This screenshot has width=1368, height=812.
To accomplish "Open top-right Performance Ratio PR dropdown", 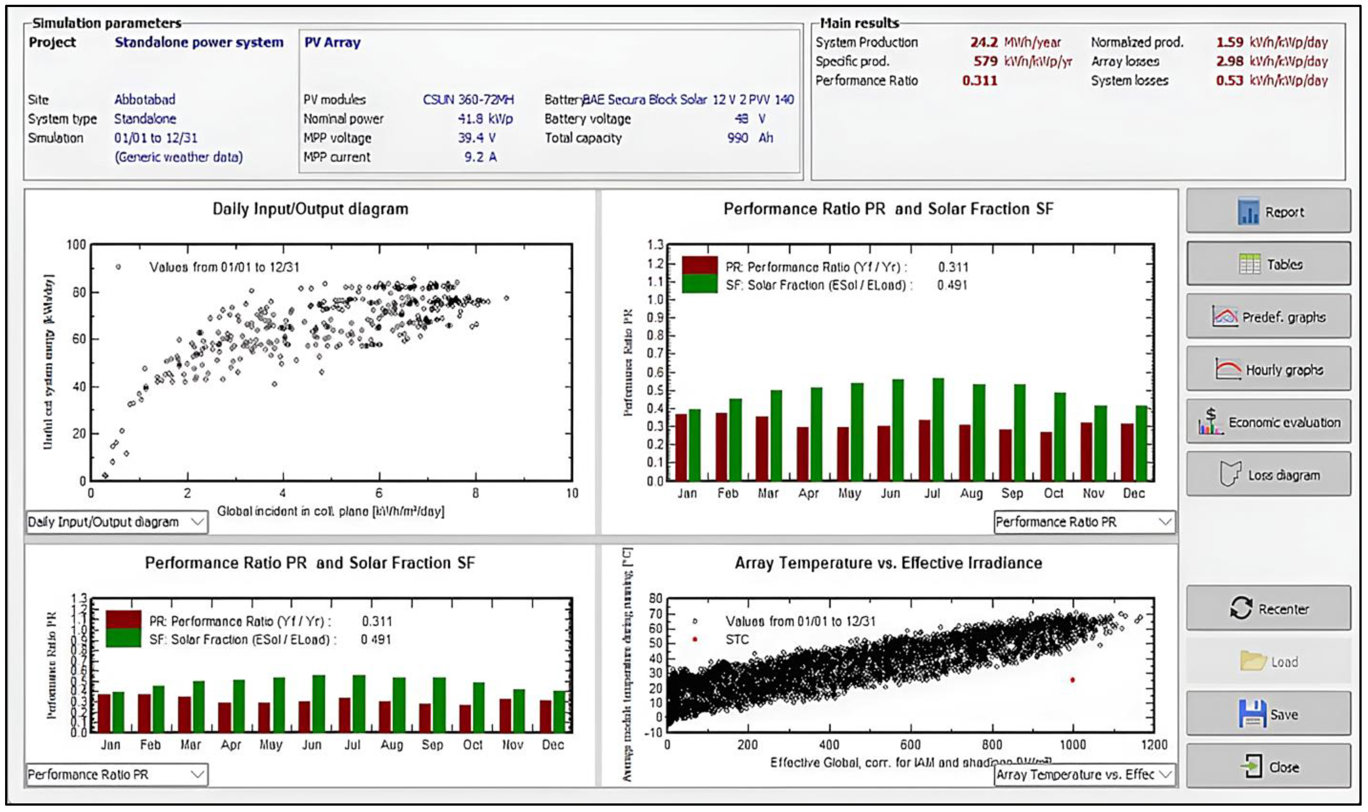I will [1084, 522].
